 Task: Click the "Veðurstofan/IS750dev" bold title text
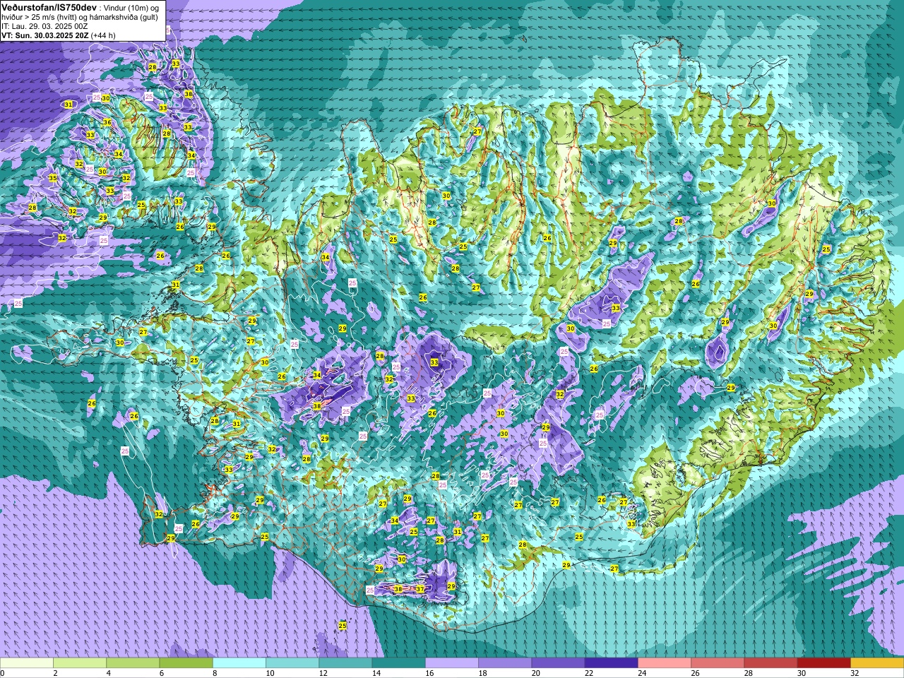[x=49, y=8]
